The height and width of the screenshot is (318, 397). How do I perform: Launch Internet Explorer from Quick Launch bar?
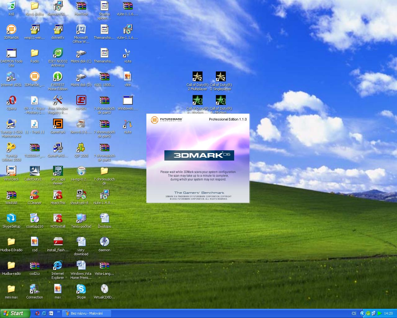pyautogui.click(x=44, y=313)
